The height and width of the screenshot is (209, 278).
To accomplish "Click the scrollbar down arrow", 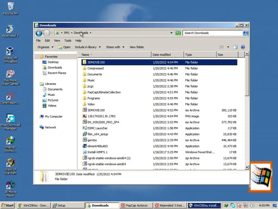I will 247,167.
